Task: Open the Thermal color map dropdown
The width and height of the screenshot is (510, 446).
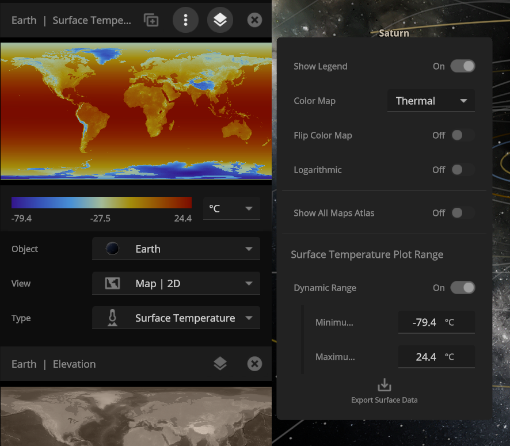Action: click(x=431, y=101)
